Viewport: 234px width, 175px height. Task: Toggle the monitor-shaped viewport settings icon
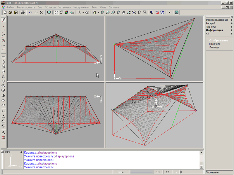click(x=49, y=12)
